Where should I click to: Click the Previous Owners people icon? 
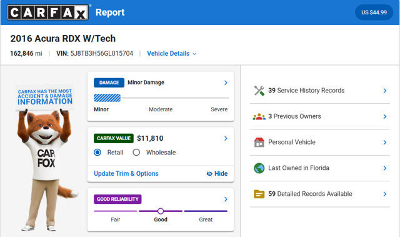pyautogui.click(x=259, y=116)
